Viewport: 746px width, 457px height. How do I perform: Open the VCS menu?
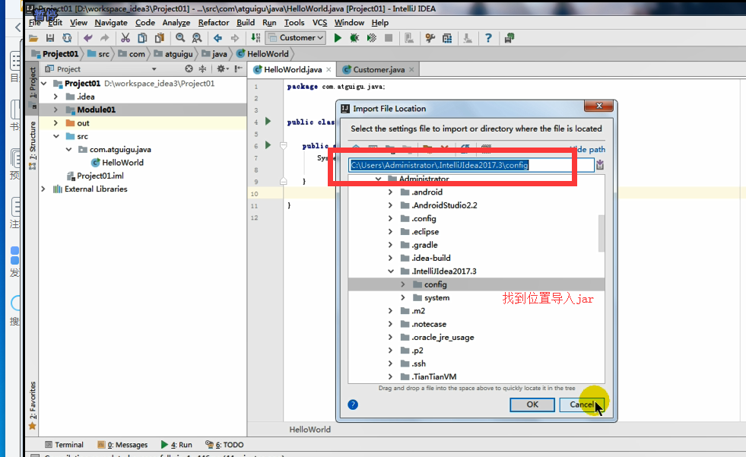[319, 22]
